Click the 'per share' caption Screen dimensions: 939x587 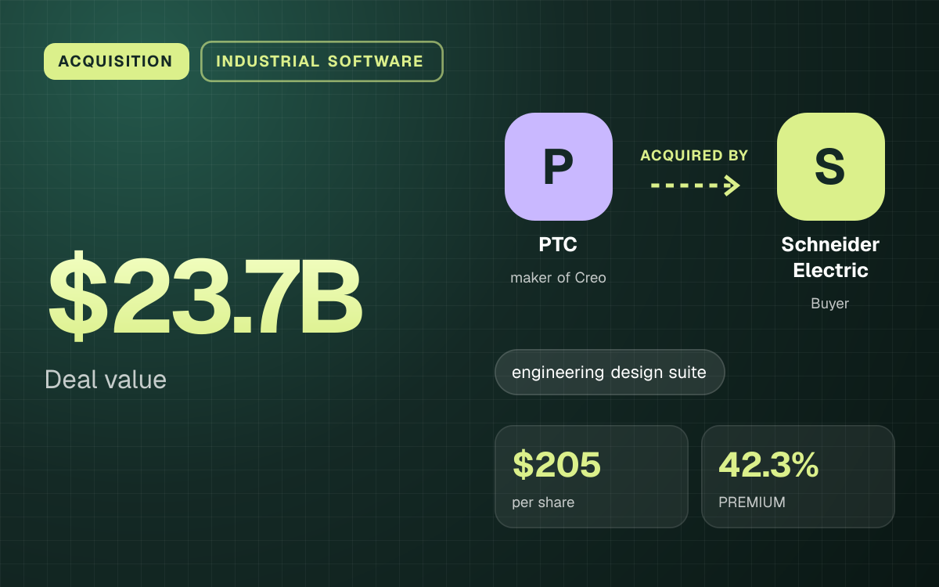pos(543,502)
